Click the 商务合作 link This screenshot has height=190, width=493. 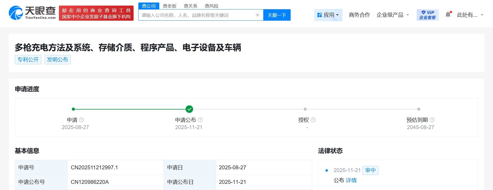pos(359,15)
